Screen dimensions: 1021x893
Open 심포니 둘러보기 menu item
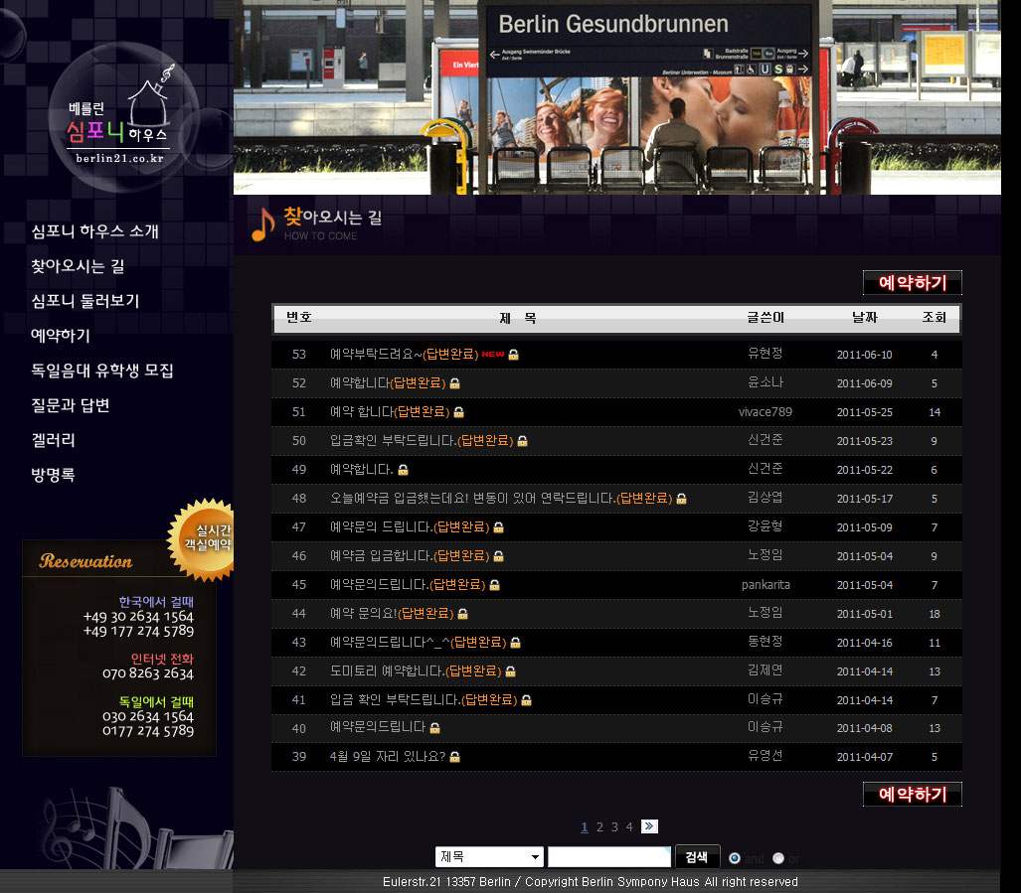pyautogui.click(x=85, y=301)
